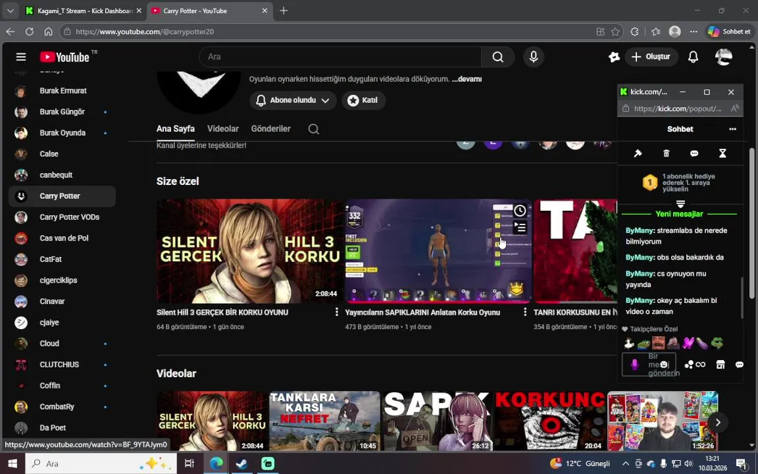The height and width of the screenshot is (474, 758).
Task: Click speech bubble icon in Kick toolbar
Action: (694, 153)
